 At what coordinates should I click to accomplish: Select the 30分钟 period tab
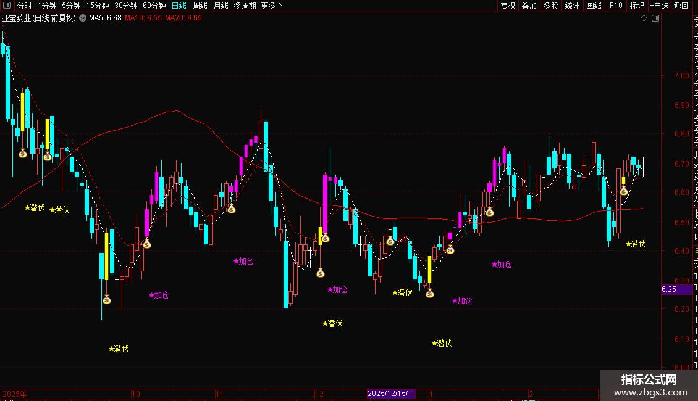[126, 6]
